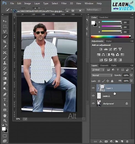Select the History Brush tool

click(x=5, y=68)
